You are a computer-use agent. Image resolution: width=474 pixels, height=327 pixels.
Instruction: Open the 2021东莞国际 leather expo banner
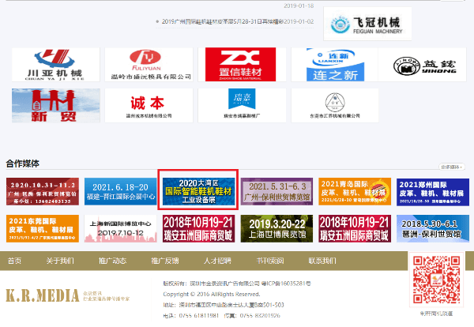click(43, 229)
